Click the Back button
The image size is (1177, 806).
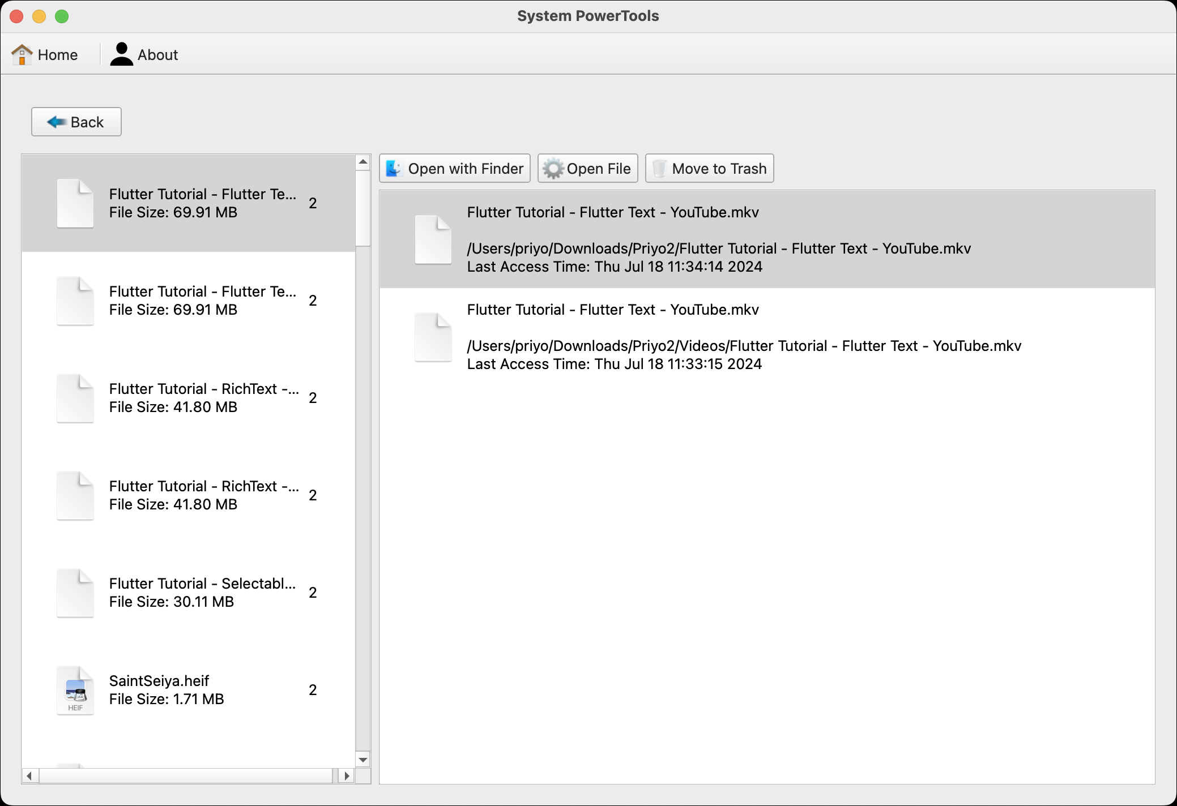[x=76, y=122]
